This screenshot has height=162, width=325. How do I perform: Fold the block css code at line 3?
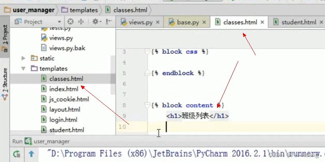point(147,52)
